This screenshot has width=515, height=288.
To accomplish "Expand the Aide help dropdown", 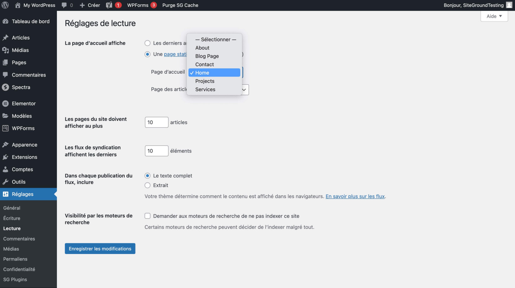I will (494, 16).
